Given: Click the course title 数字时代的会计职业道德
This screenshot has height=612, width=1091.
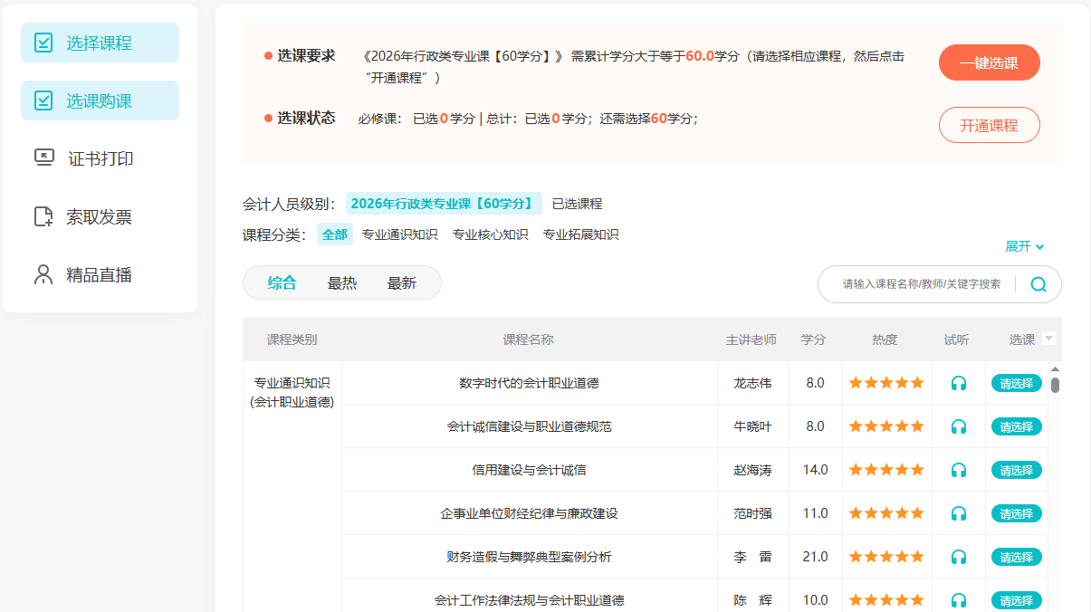Looking at the screenshot, I should (x=529, y=383).
